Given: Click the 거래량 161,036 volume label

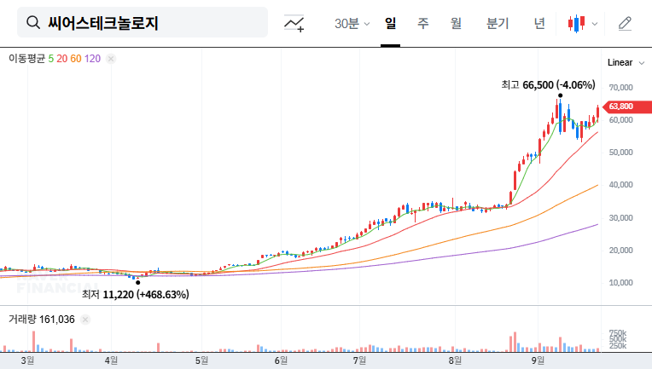Looking at the screenshot, I should click(42, 320).
